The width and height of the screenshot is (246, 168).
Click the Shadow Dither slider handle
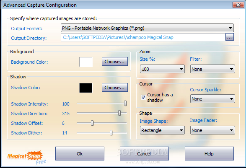[111, 132]
